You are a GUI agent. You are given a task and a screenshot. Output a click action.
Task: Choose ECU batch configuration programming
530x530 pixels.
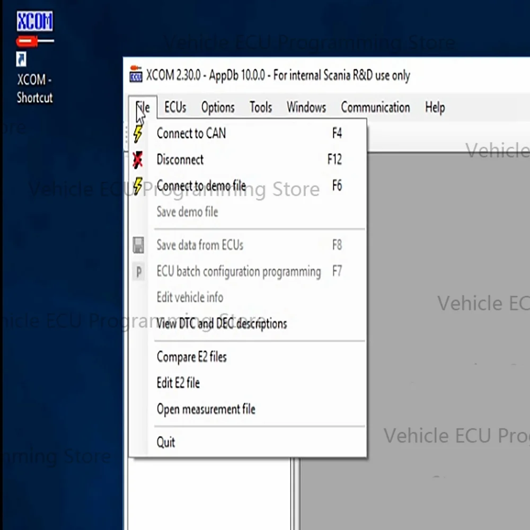point(248,272)
